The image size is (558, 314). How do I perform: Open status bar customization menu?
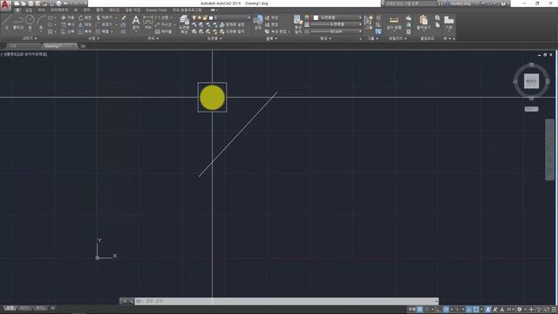(x=554, y=310)
